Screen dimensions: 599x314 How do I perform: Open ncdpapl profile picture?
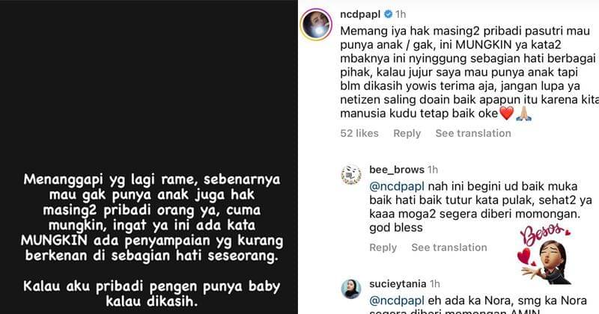pyautogui.click(x=316, y=25)
